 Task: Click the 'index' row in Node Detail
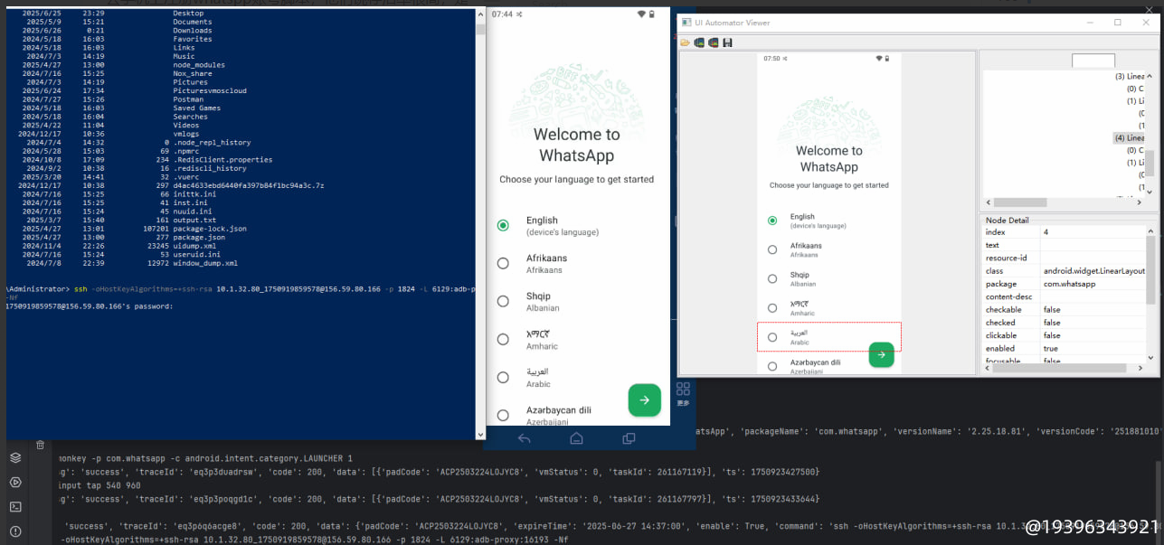1064,232
